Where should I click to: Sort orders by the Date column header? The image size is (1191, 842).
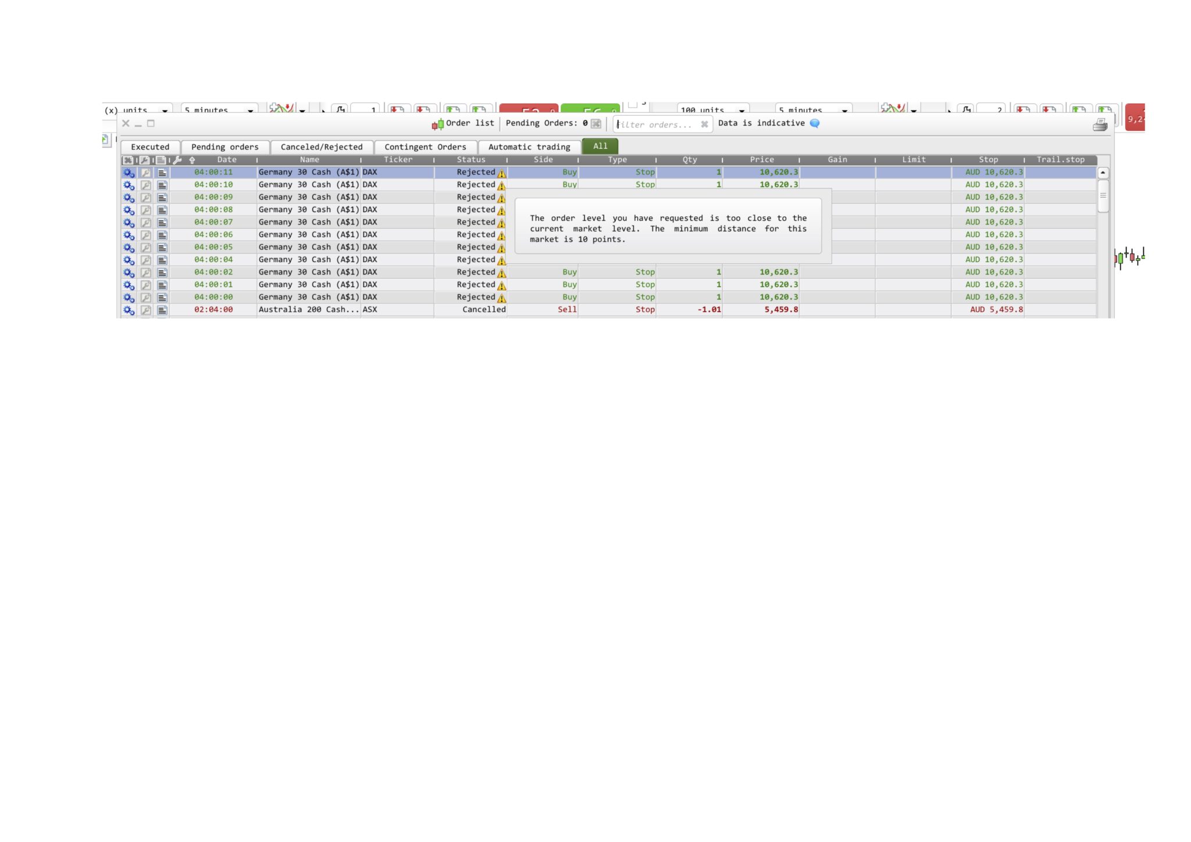[227, 160]
